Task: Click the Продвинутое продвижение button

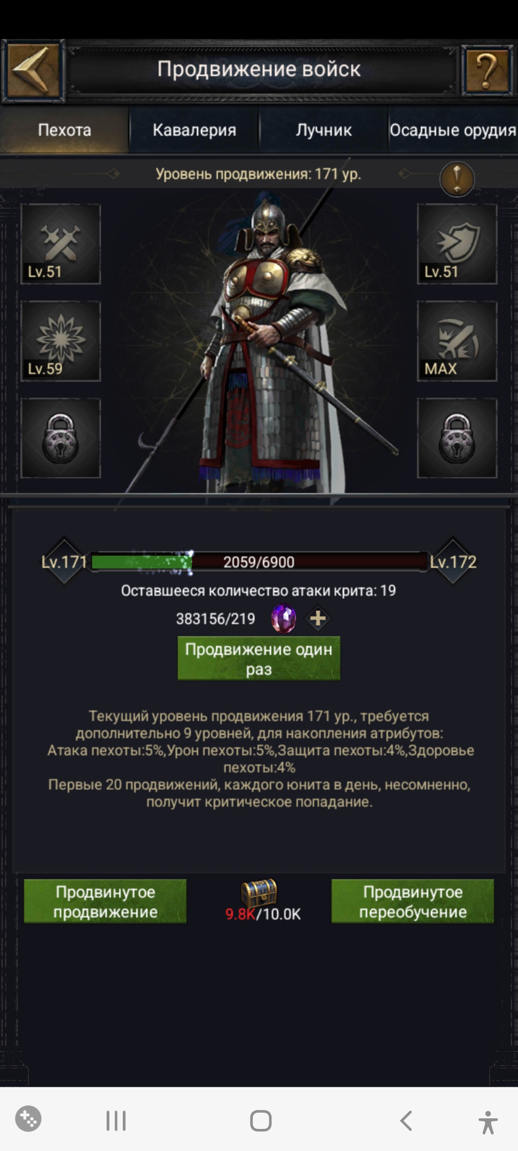Action: (x=105, y=902)
